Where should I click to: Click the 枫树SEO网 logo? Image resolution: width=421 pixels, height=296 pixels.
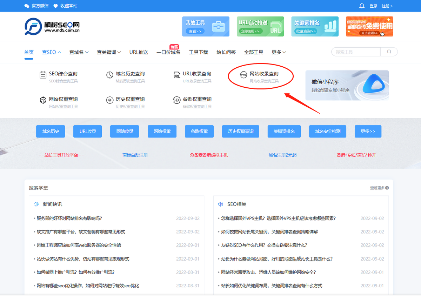click(52, 26)
